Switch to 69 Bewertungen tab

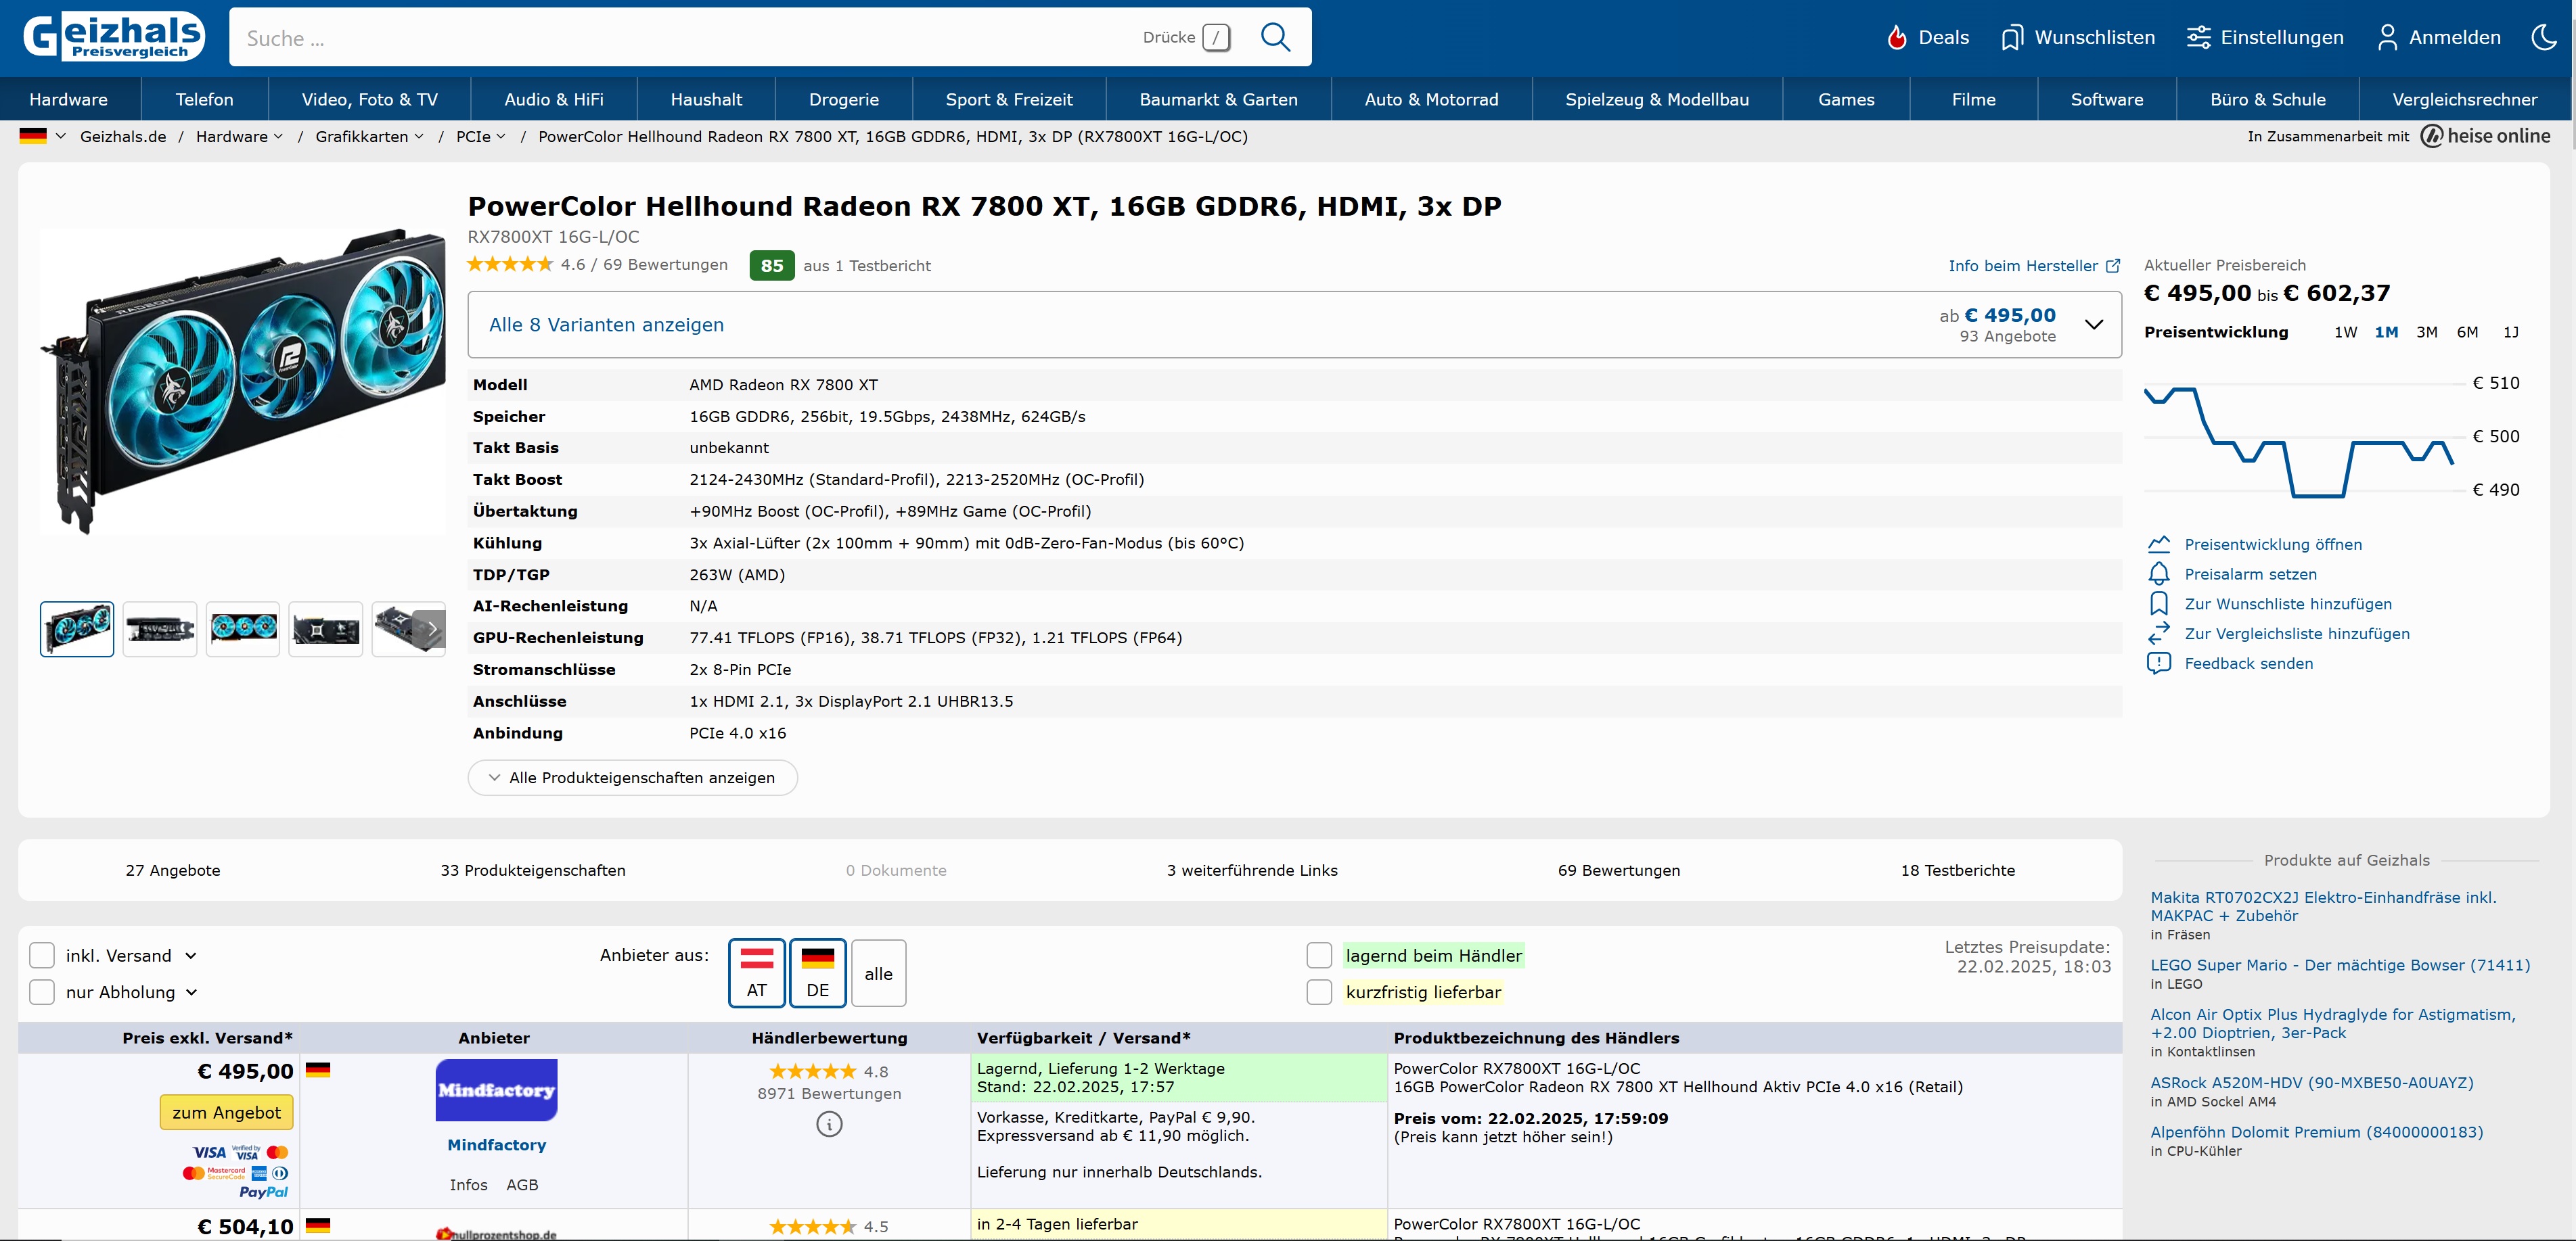[1618, 870]
